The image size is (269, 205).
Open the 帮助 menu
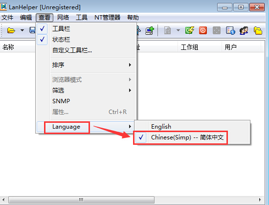pos(133,18)
